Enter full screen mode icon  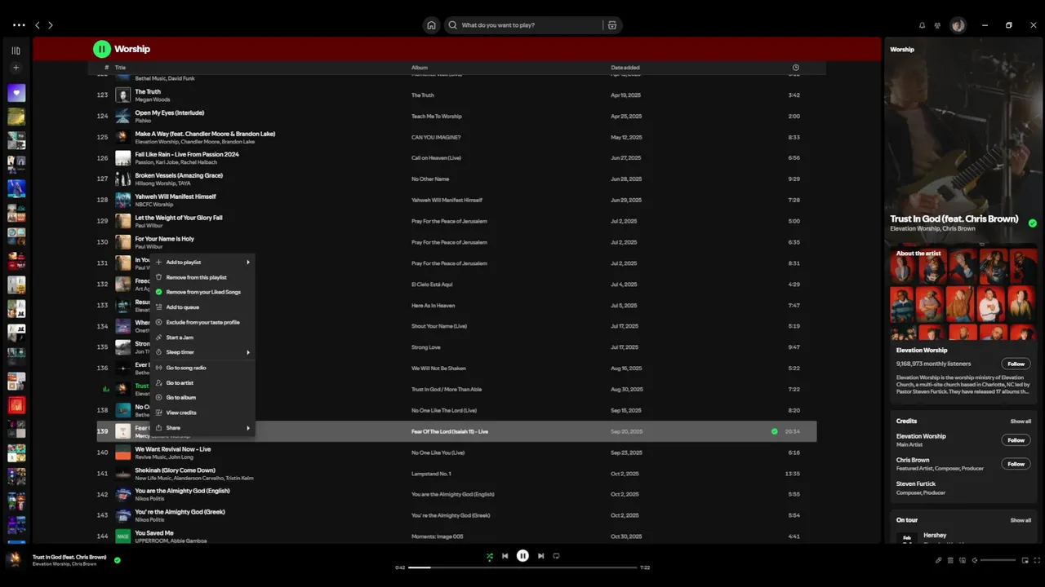pyautogui.click(x=1037, y=560)
